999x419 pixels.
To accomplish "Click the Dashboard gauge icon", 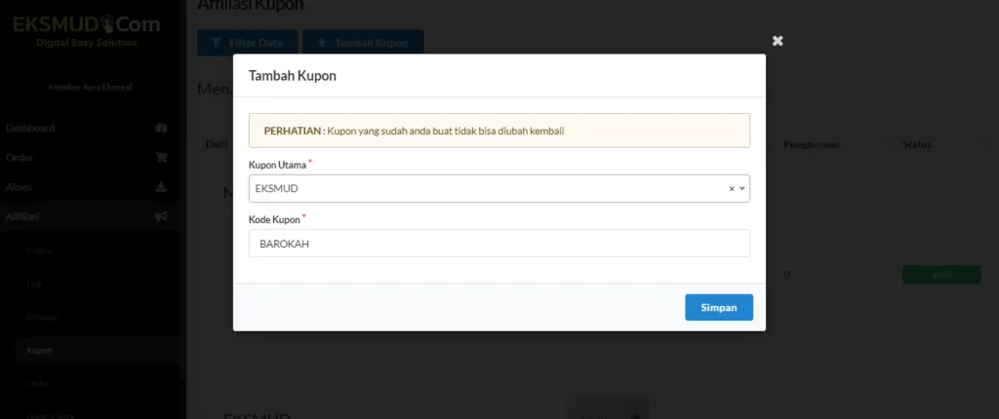I will pyautogui.click(x=161, y=128).
